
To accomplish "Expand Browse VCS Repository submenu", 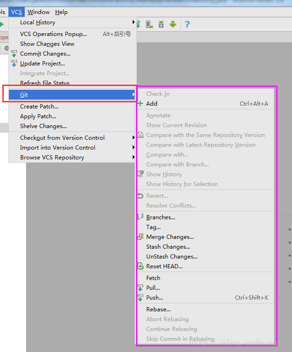I will [72, 158].
